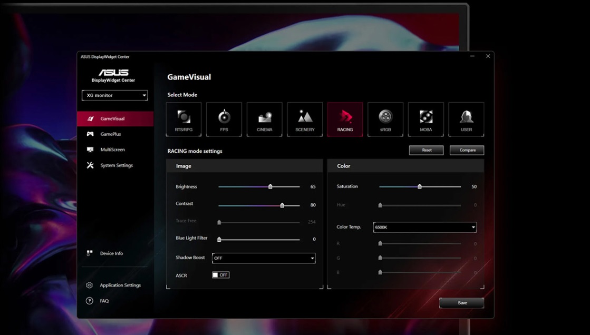Open System Settings in sidebar
The height and width of the screenshot is (335, 590).
116,165
